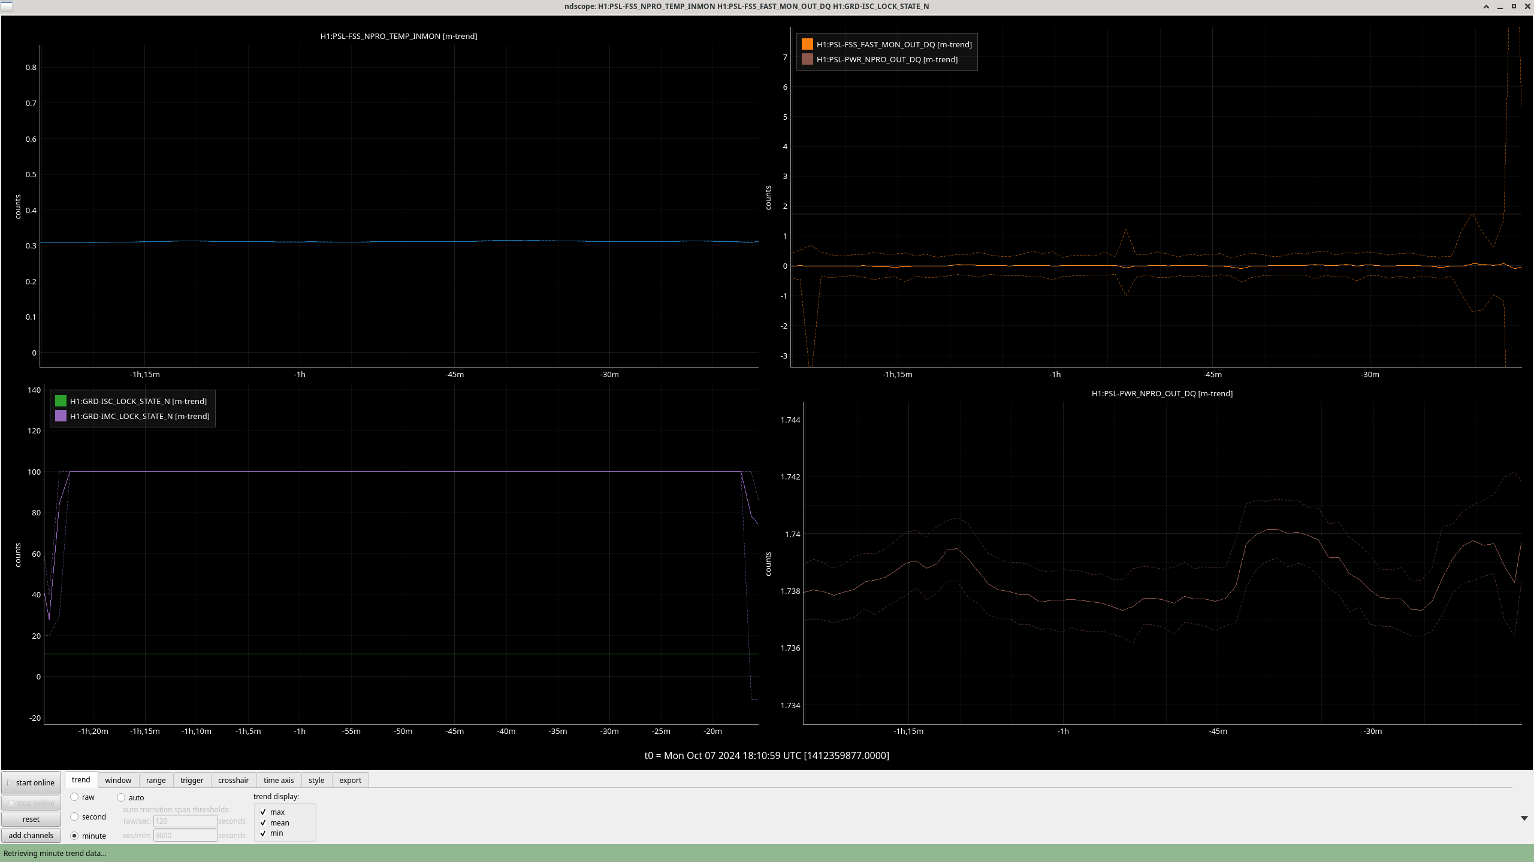Click brown PSL-PWR_NPRO_OUT_DQ legend swatch
This screenshot has height=862, width=1534.
tap(807, 59)
